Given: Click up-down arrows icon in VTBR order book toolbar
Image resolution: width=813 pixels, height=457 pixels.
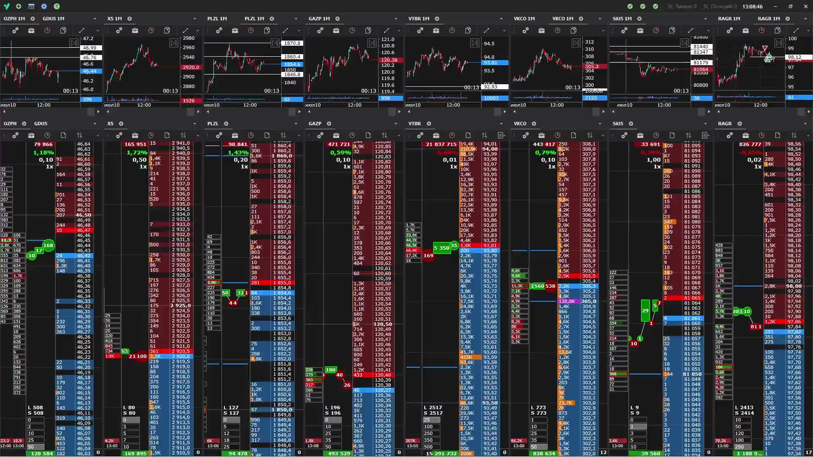Looking at the screenshot, I should (x=484, y=135).
